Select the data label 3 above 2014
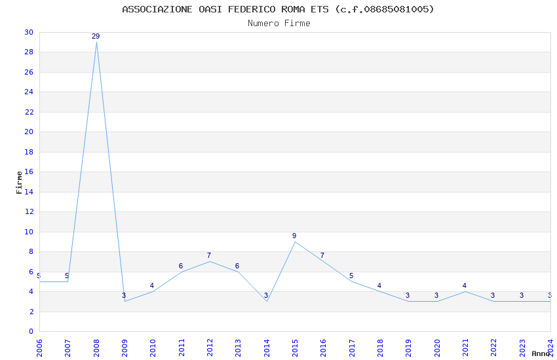Screen dimensions: 557x360 click(265, 296)
